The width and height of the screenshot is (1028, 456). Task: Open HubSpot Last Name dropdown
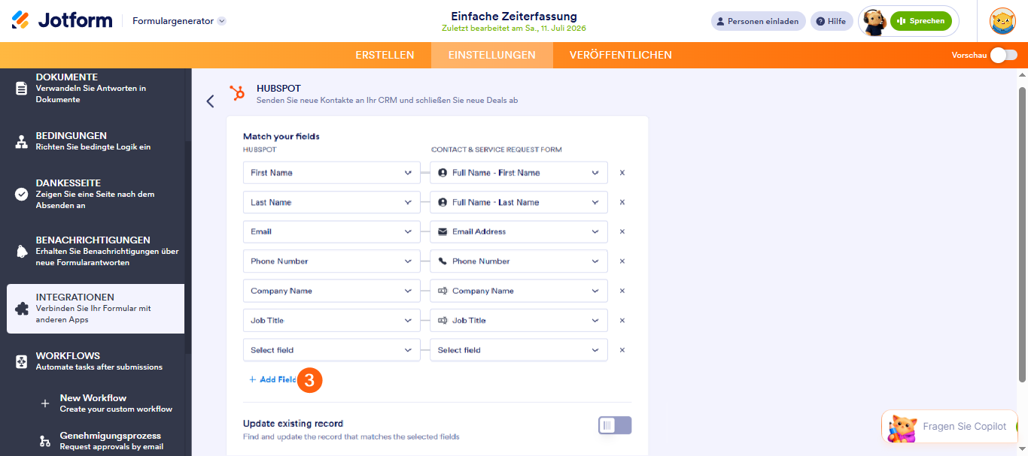[x=331, y=202]
